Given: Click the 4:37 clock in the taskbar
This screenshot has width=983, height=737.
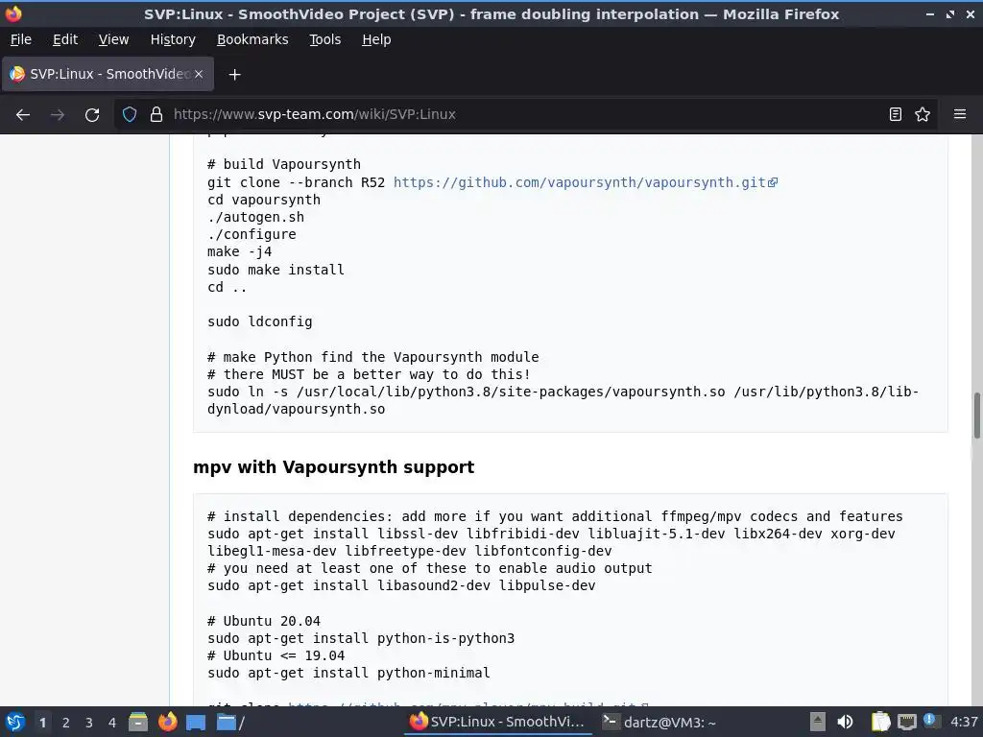Looking at the screenshot, I should coord(964,722).
